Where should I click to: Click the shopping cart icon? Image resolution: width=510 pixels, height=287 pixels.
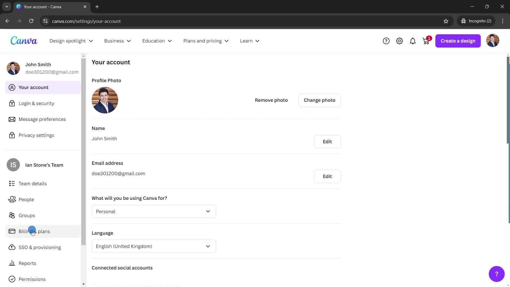pyautogui.click(x=426, y=41)
